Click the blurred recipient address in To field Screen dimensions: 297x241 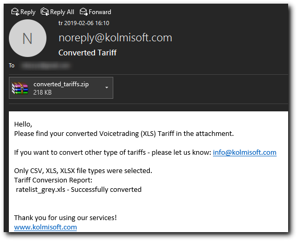45,66
